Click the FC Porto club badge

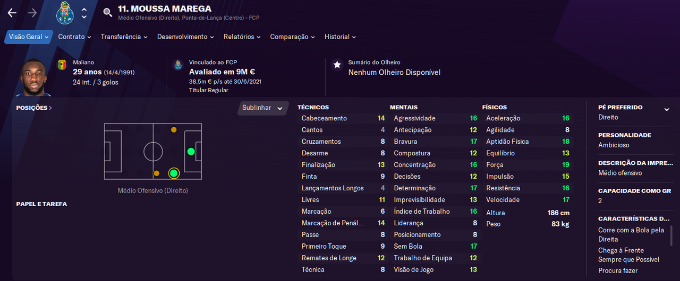tap(65, 13)
